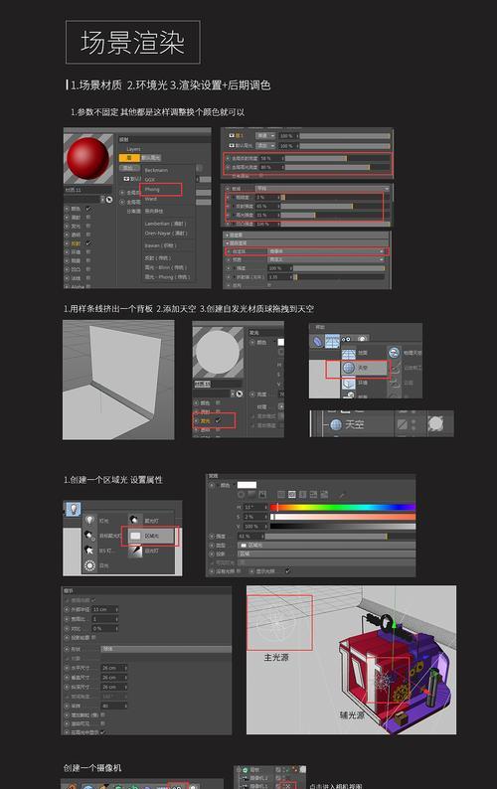Click the light bulb tool icon
This screenshot has height=789, width=497.
(74, 509)
